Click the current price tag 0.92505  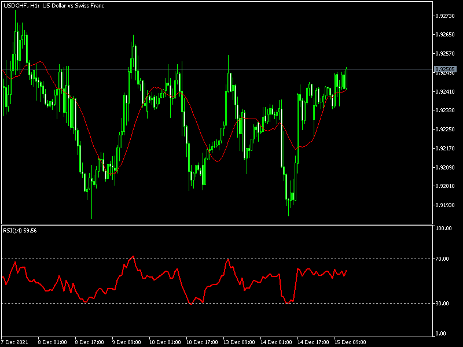point(445,69)
